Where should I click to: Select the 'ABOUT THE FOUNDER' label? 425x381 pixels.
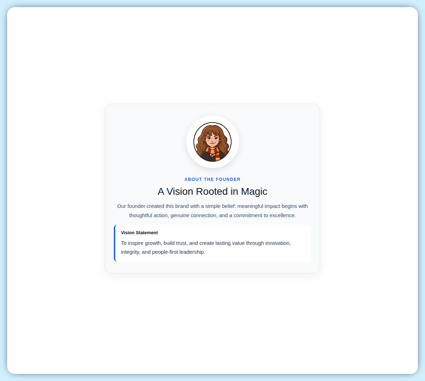click(x=212, y=179)
